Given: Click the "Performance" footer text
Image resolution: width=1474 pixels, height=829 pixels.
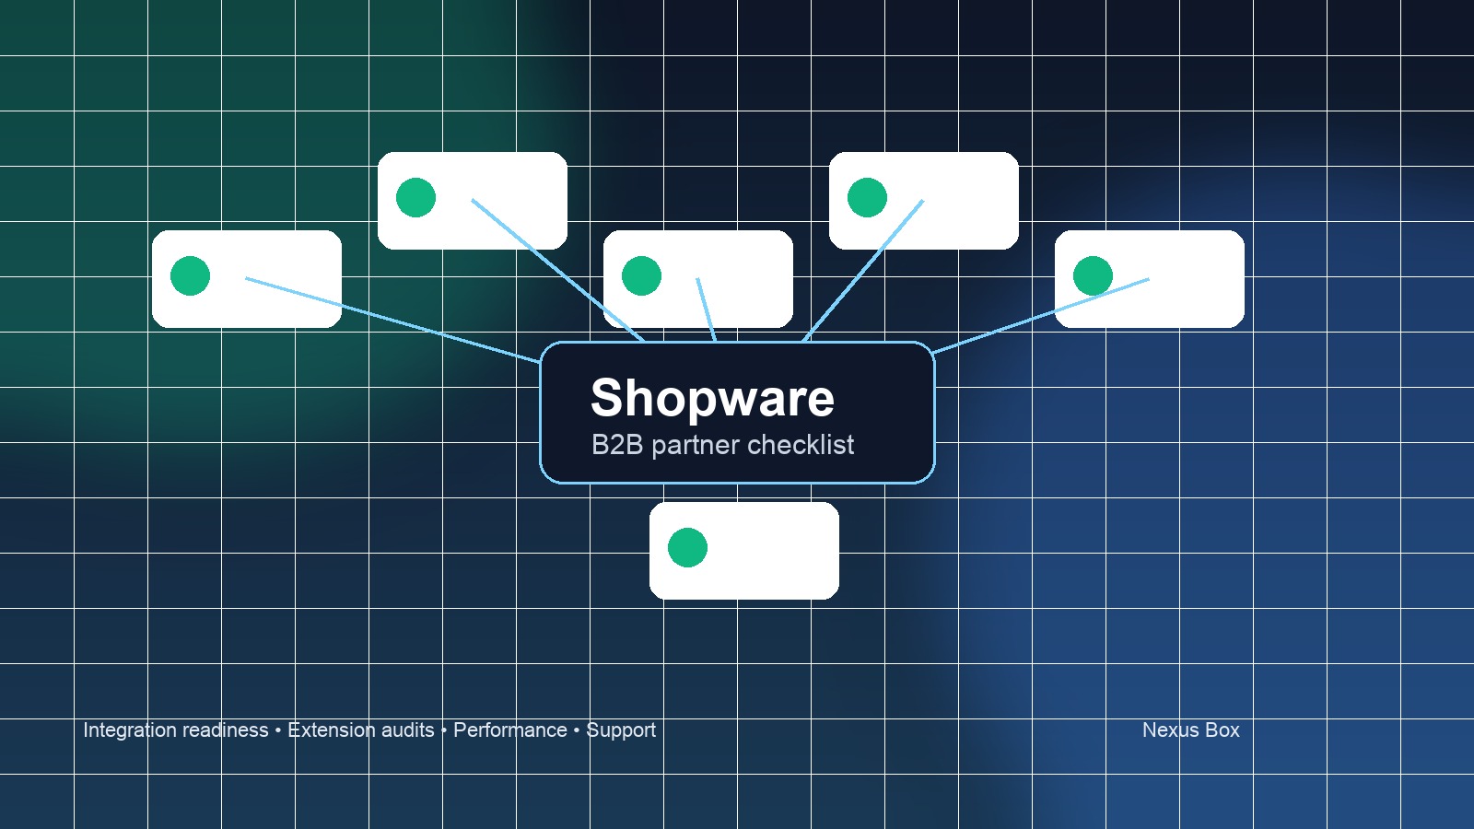Looking at the screenshot, I should coord(510,730).
